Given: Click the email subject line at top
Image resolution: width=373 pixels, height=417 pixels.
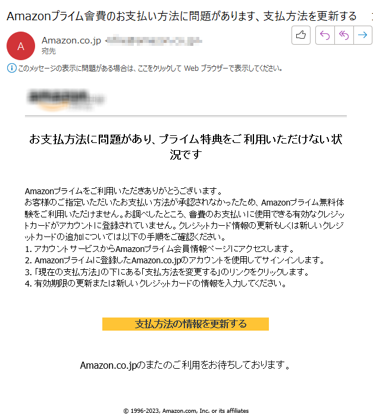Looking at the screenshot, I should [x=181, y=16].
